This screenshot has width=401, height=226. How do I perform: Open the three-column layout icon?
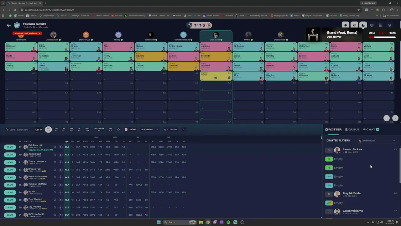381,25
